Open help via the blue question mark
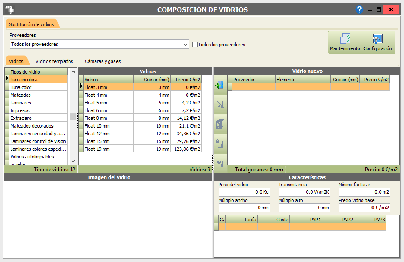The height and width of the screenshot is (262, 404). [359, 9]
